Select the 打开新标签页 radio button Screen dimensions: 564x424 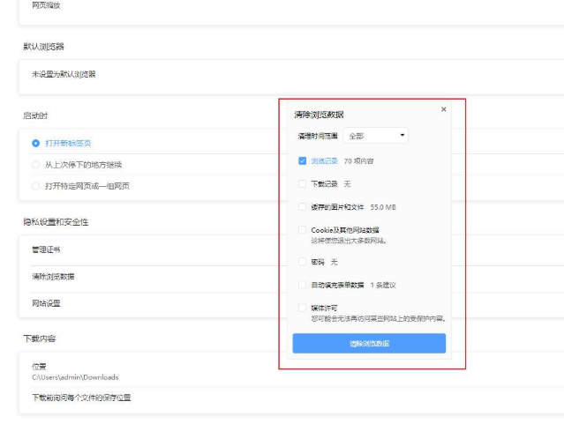pos(35,144)
